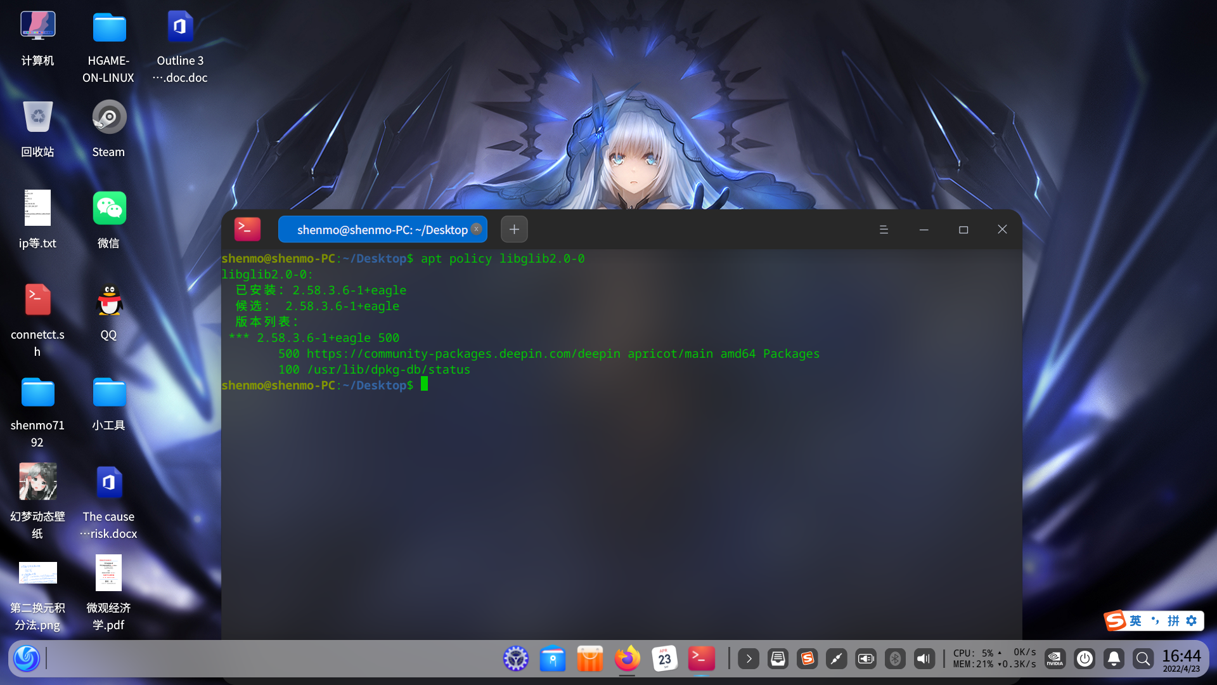Open the NVIDIA tray icon
Image resolution: width=1217 pixels, height=685 pixels.
tap(1055, 659)
